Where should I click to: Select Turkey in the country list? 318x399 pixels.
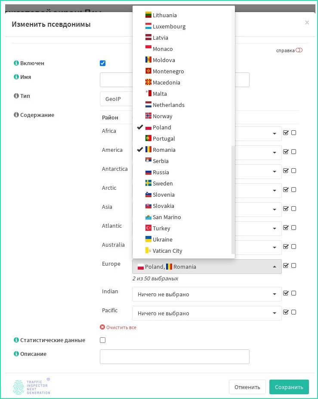[x=182, y=228]
